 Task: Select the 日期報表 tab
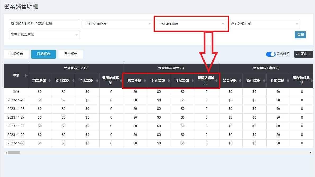tap(43, 54)
